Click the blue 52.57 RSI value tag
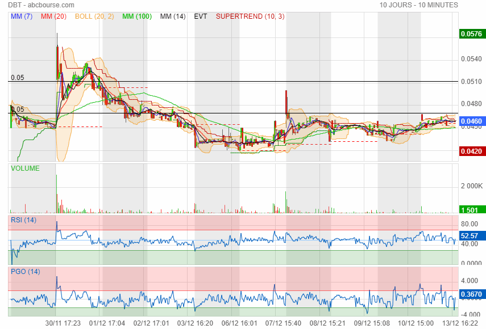Viewport: 486px width, 329px height. coord(472,235)
